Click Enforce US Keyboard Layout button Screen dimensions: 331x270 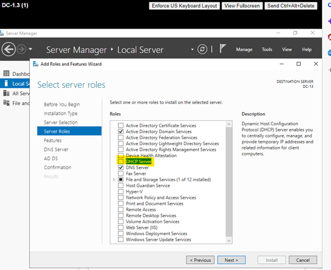[184, 6]
